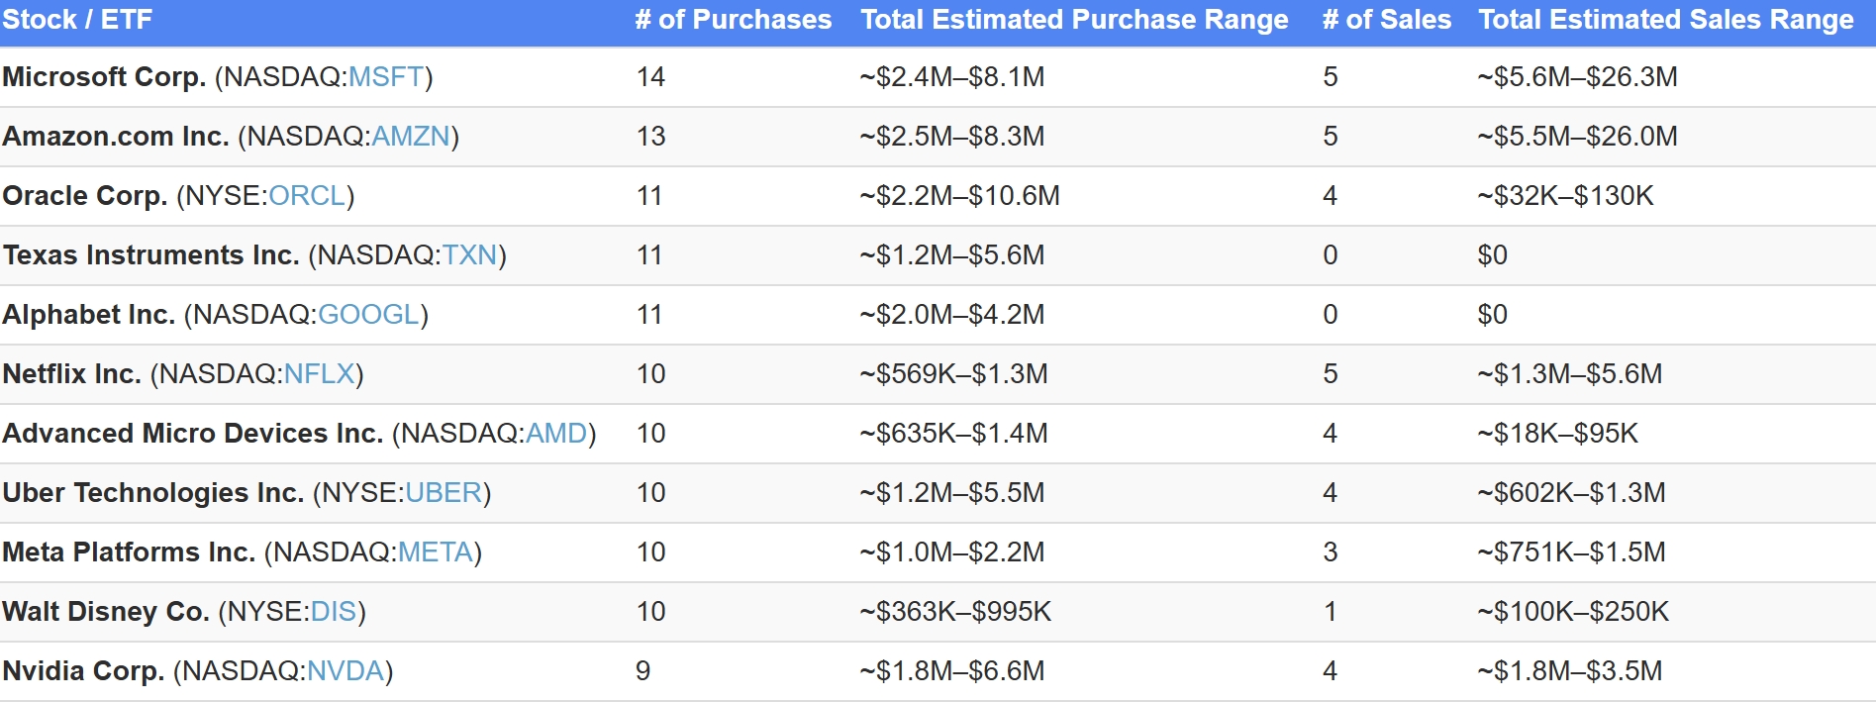Viewport: 1876px width, 702px height.
Task: Click sales range '~$5.5M–$26.0M'
Action: [1578, 137]
